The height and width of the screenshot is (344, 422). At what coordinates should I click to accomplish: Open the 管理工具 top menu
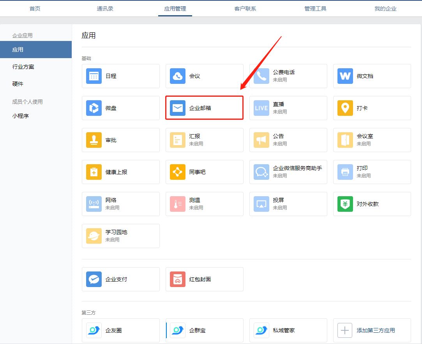tap(315, 9)
